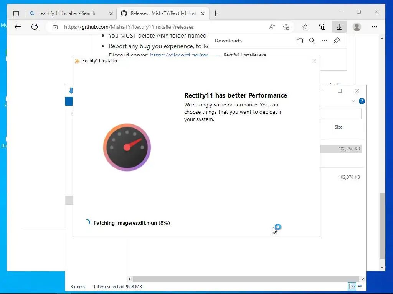Click the Edge tab actions menu icon
The width and height of the screenshot is (393, 294).
click(x=16, y=13)
